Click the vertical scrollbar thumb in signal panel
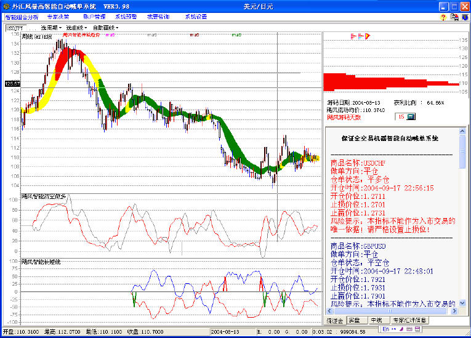 click(x=462, y=151)
